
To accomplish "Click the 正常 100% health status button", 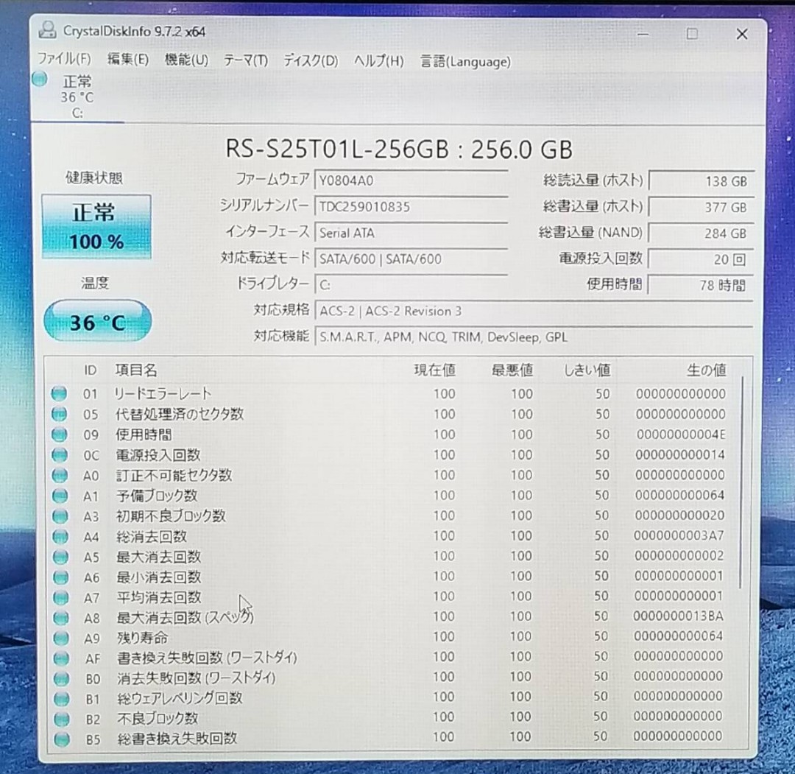I will [96, 227].
